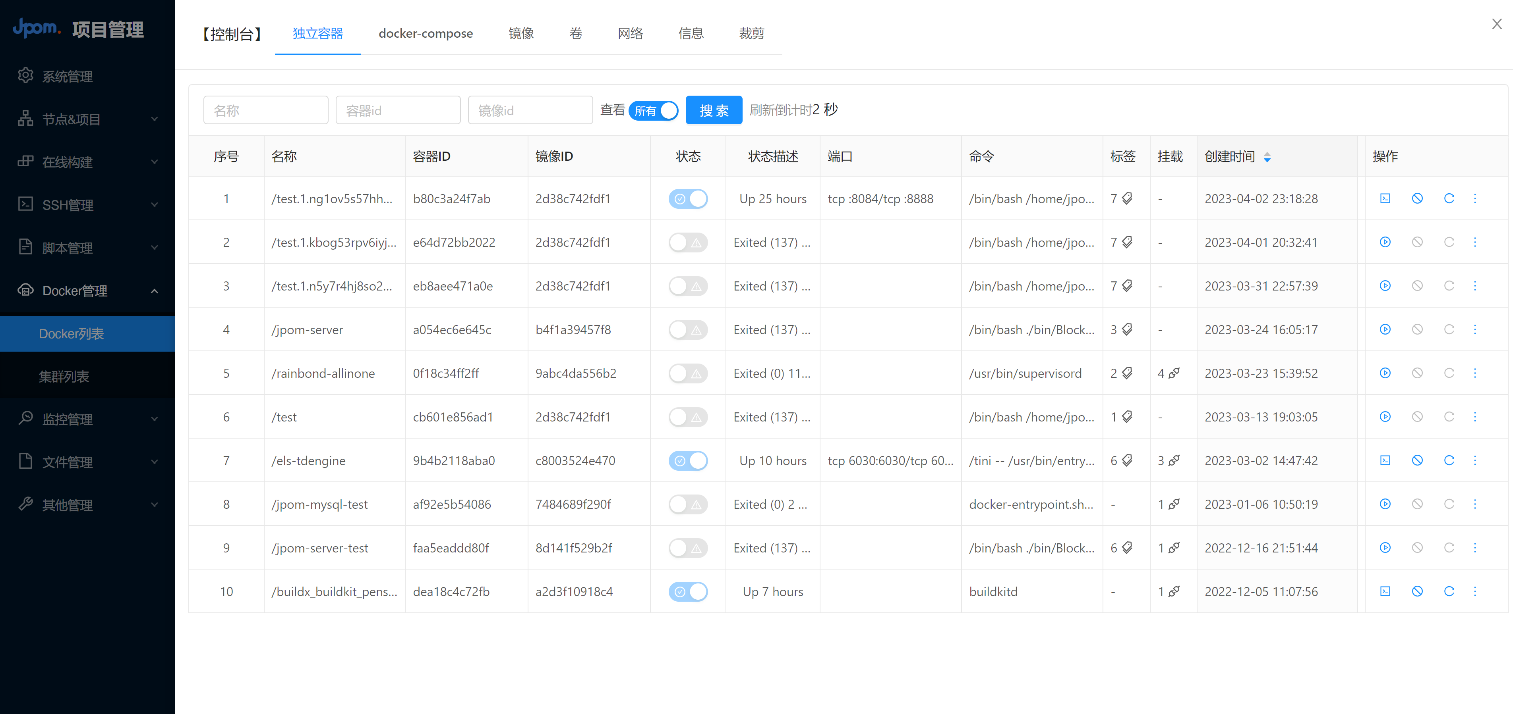The height and width of the screenshot is (714, 1513).
Task: Start the stopped /jpom-server container
Action: tap(1385, 329)
